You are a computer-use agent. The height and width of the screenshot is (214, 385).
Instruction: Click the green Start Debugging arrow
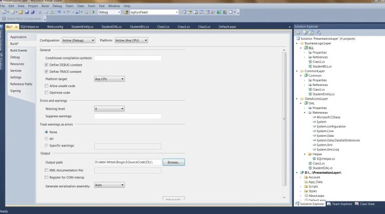point(94,12)
